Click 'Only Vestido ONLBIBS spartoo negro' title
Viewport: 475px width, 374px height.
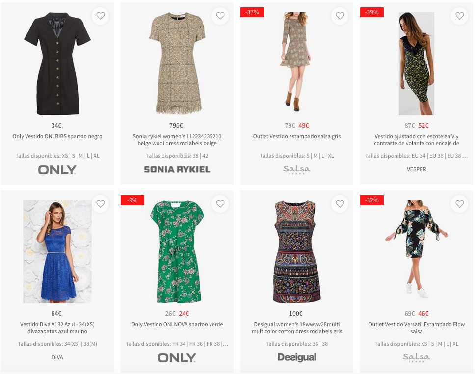pyautogui.click(x=57, y=136)
